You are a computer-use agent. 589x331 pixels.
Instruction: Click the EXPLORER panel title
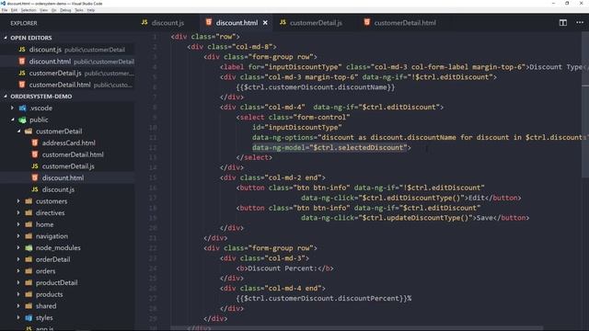coord(24,23)
